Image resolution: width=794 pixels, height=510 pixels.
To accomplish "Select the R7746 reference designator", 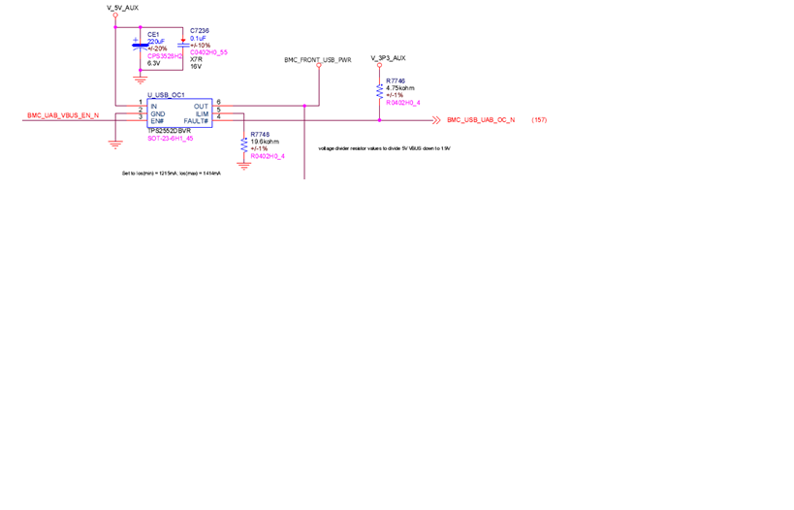I will [396, 81].
